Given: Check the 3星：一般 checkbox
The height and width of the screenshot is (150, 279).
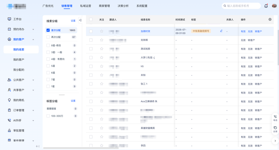Looking at the screenshot, I should (x=48, y=52).
